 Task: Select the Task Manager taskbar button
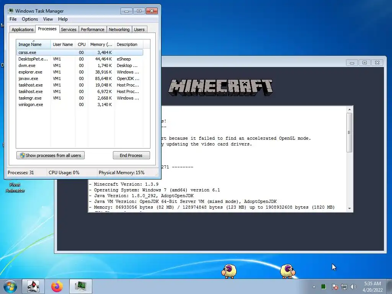pos(81,286)
